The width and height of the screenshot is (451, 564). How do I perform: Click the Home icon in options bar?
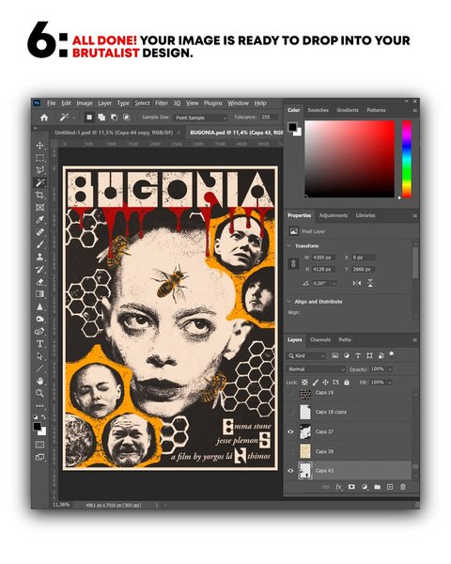pos(44,117)
